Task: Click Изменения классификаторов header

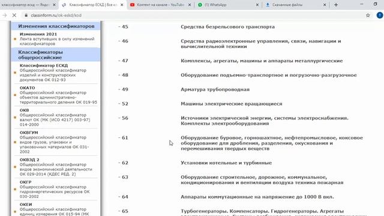Action: click(x=56, y=26)
